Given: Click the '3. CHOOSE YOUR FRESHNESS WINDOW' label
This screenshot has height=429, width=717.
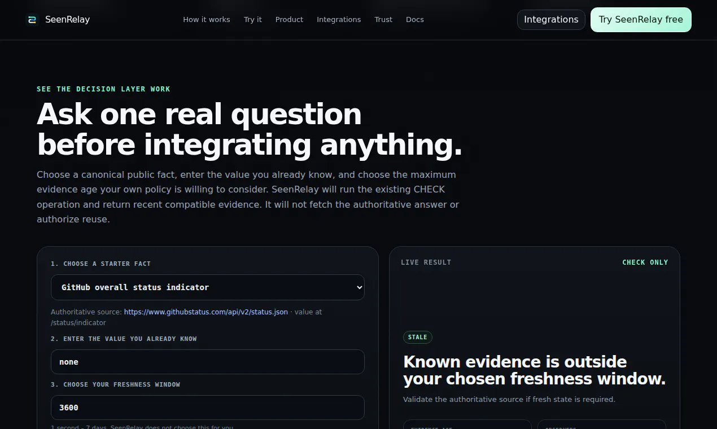Looking at the screenshot, I should click(x=116, y=384).
